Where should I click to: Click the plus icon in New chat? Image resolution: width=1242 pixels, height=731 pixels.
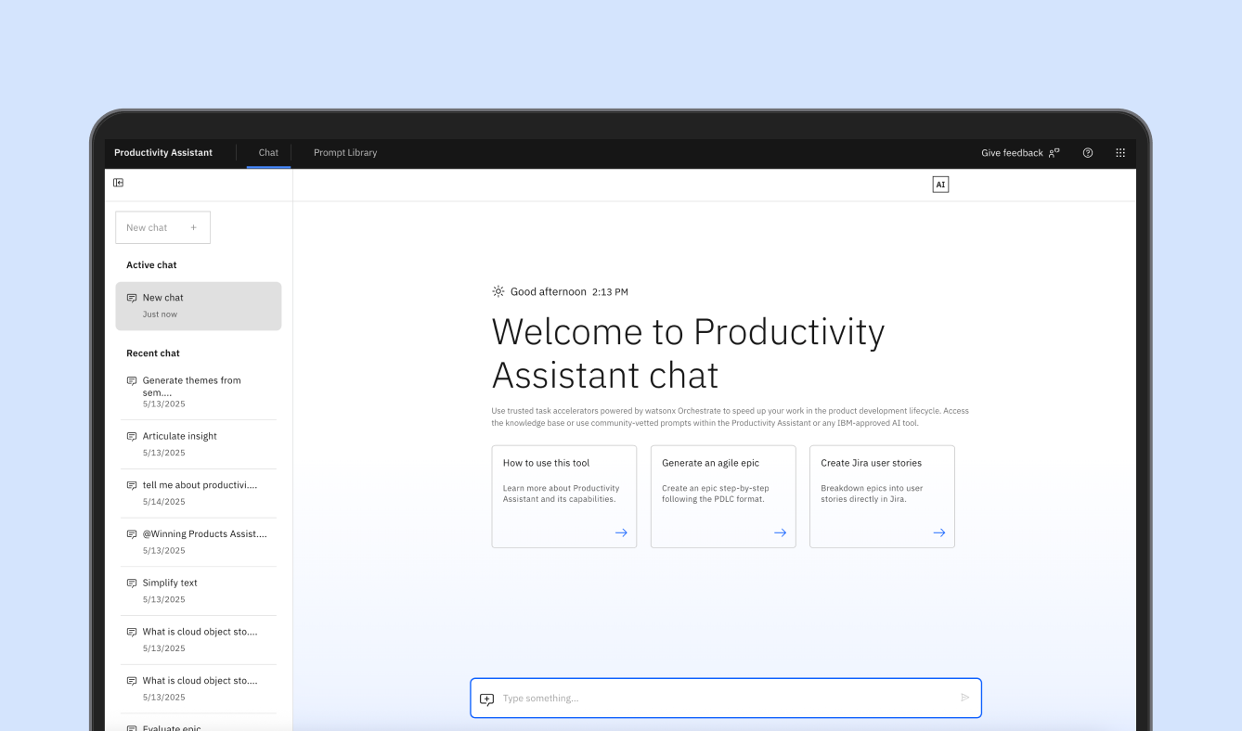tap(193, 227)
